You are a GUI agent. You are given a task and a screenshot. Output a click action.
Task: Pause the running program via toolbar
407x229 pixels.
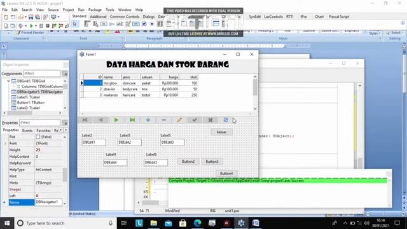click(41, 25)
